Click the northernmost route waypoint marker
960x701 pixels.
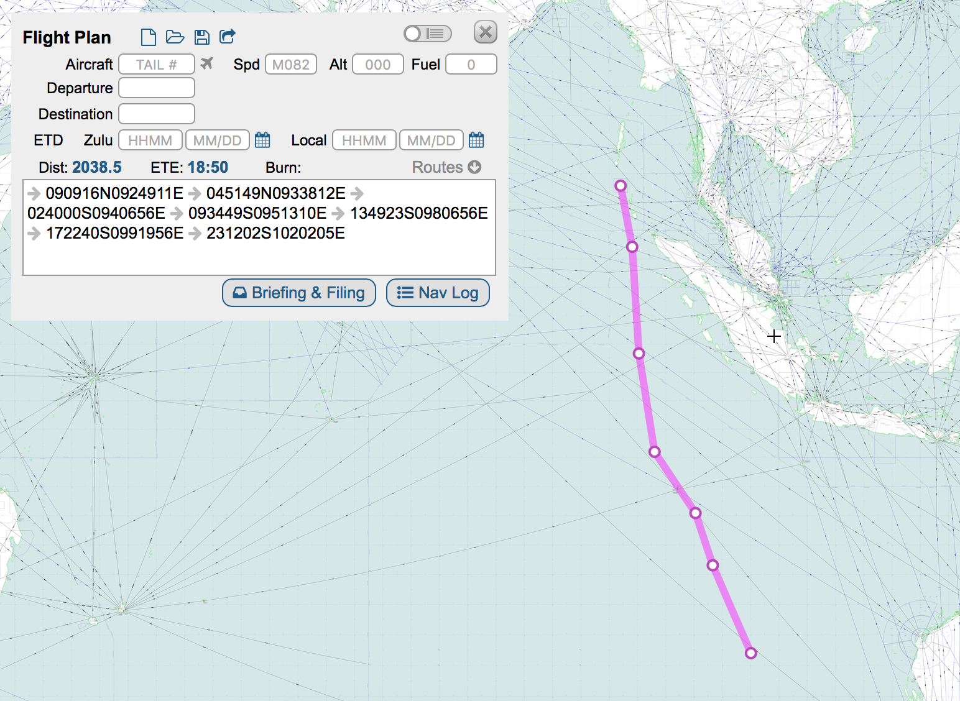pyautogui.click(x=621, y=186)
